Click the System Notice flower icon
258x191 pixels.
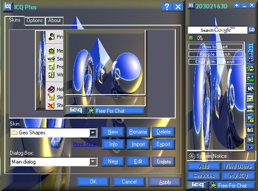[x=192, y=156]
